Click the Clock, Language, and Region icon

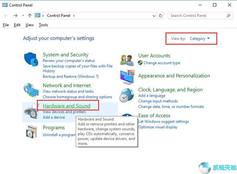128,95
